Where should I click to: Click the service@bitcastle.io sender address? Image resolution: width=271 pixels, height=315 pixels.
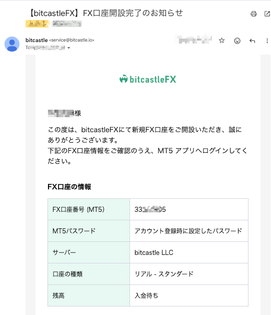pos(71,40)
